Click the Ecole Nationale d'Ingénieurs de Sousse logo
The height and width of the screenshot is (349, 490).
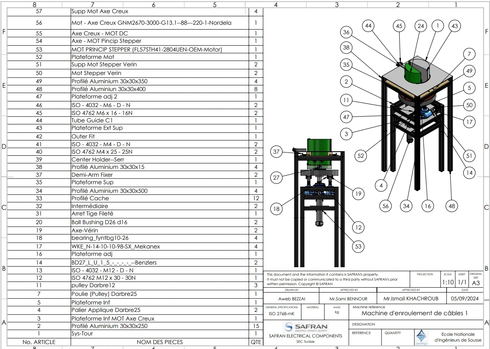click(421, 337)
